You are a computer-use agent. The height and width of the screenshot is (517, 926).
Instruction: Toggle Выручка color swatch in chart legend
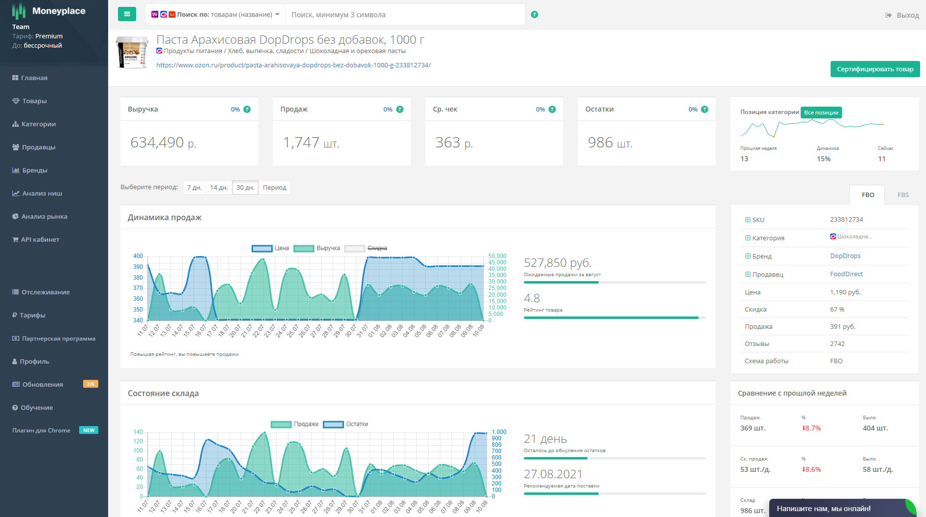click(304, 248)
